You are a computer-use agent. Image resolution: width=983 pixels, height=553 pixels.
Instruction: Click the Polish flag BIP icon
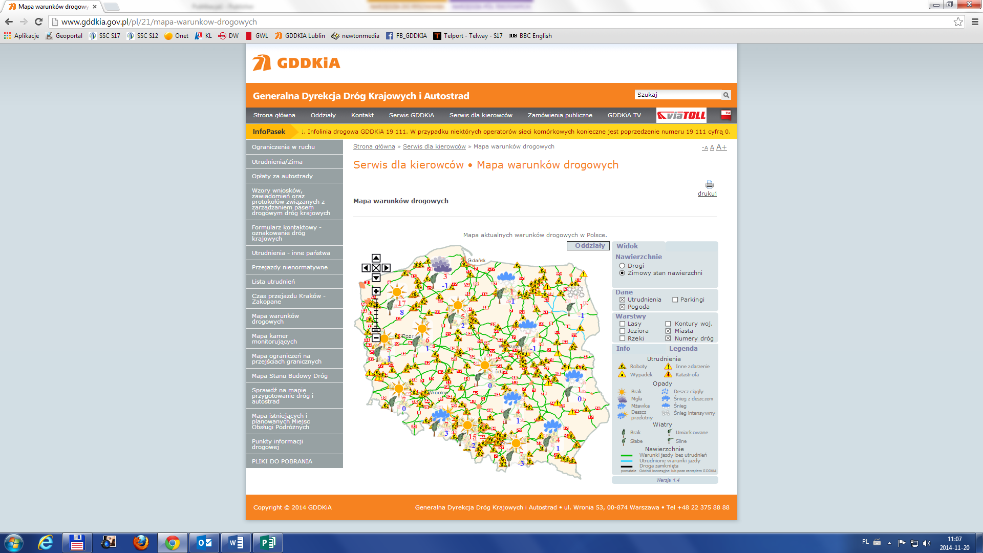726,115
